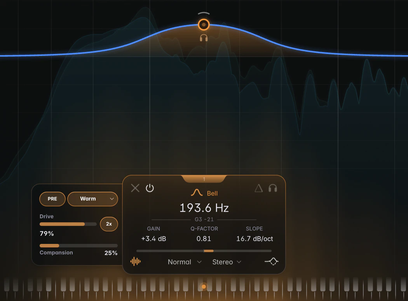The image size is (408, 301).
Task: Click the 25% compansion value
Action: pyautogui.click(x=111, y=253)
